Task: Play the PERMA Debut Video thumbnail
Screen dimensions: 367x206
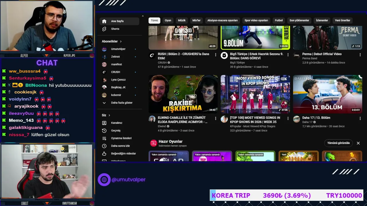Action: (327, 38)
